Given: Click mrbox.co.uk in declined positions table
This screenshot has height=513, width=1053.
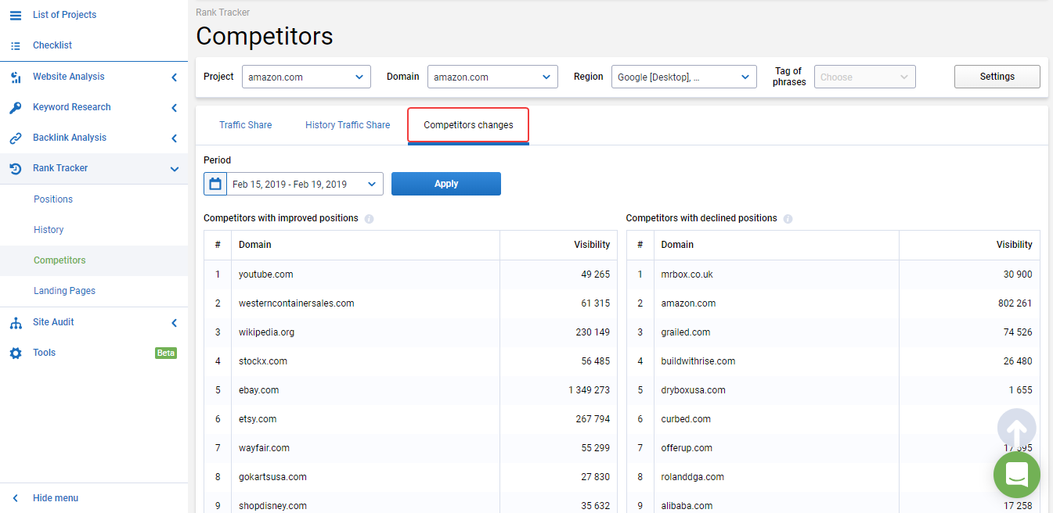Looking at the screenshot, I should point(687,274).
